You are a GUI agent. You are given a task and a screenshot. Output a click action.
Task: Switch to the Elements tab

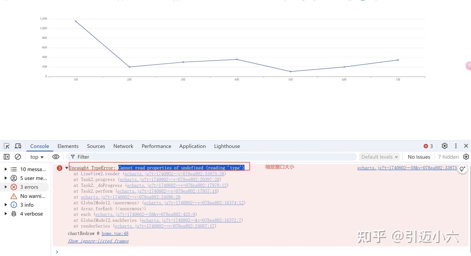point(68,146)
